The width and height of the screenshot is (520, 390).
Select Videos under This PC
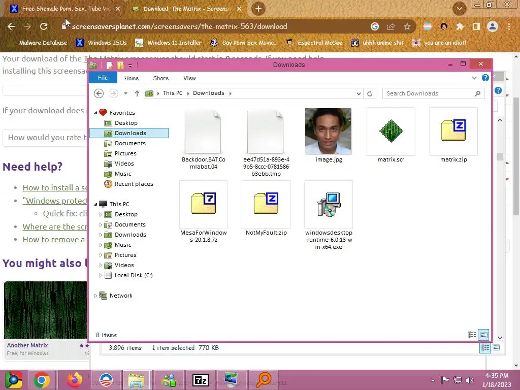coord(124,265)
